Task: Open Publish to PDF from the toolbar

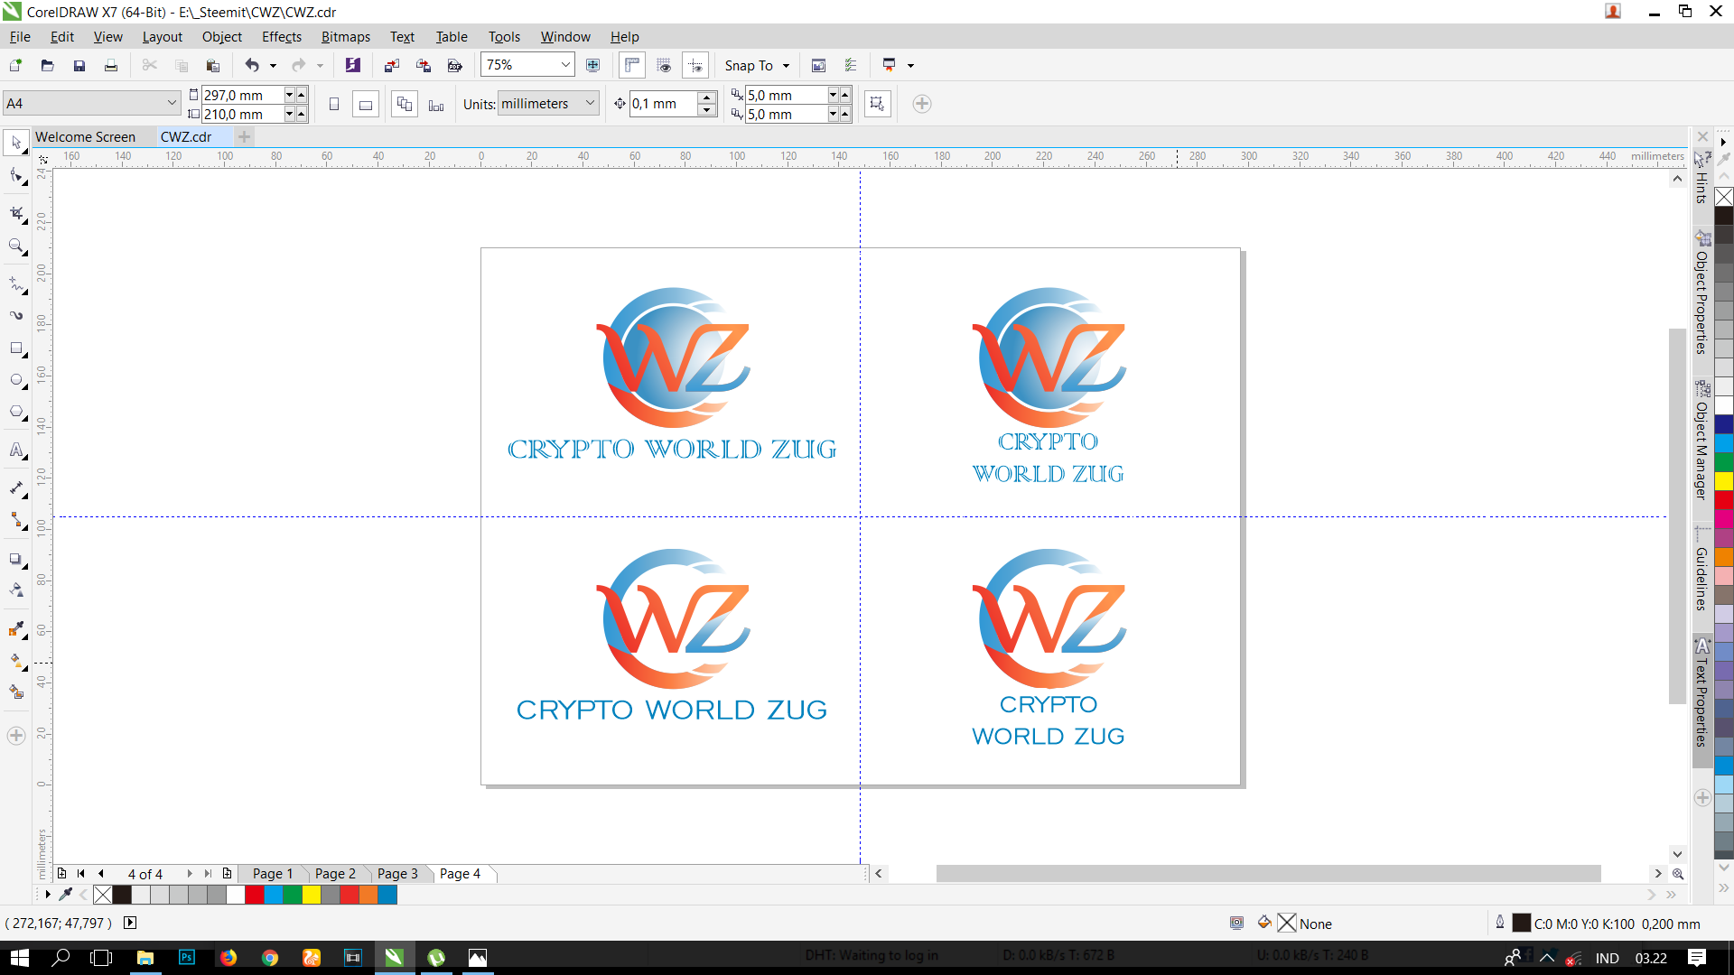Action: pyautogui.click(x=455, y=64)
